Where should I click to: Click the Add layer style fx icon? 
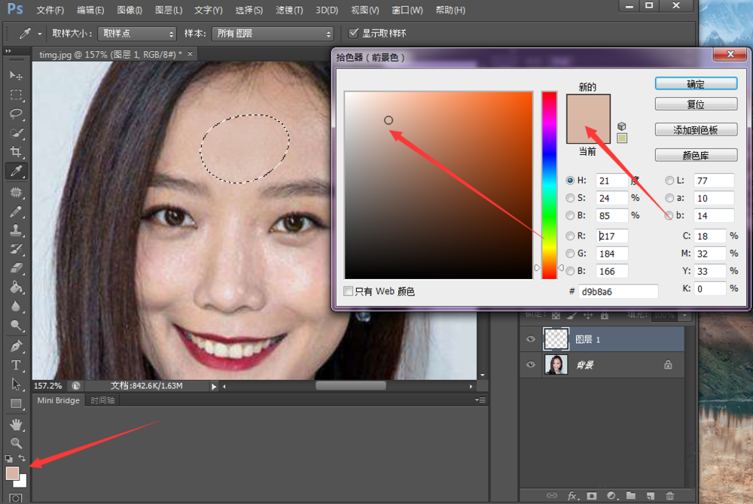tap(572, 496)
